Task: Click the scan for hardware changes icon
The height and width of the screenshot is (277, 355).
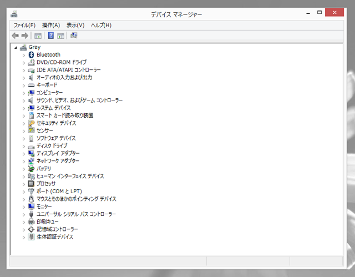Action: [74, 36]
